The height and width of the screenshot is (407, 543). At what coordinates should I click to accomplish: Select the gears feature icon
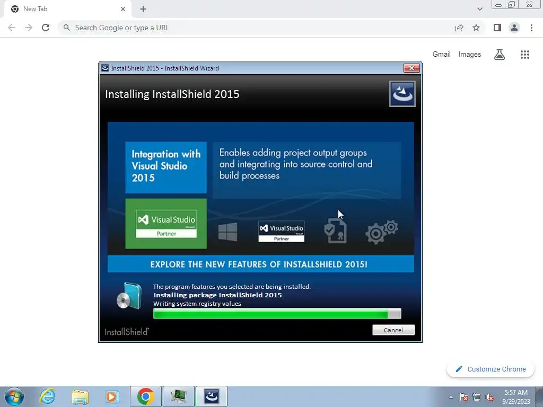point(381,232)
